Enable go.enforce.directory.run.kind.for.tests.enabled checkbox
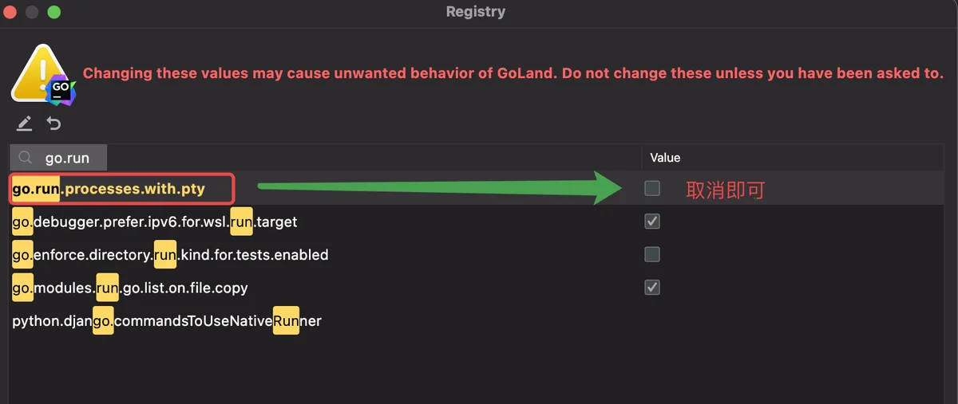958x404 pixels. point(652,254)
